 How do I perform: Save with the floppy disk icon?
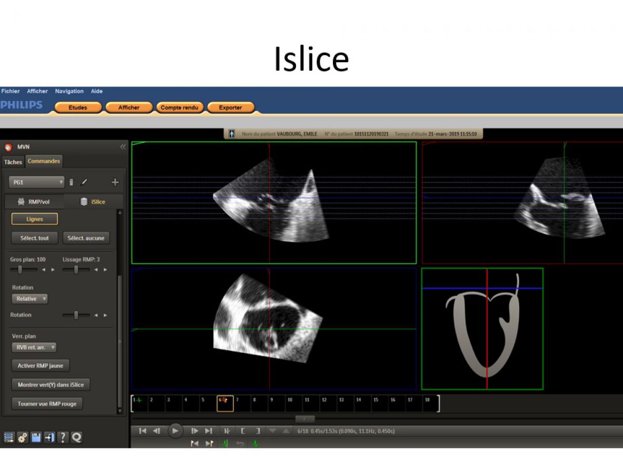[36, 437]
